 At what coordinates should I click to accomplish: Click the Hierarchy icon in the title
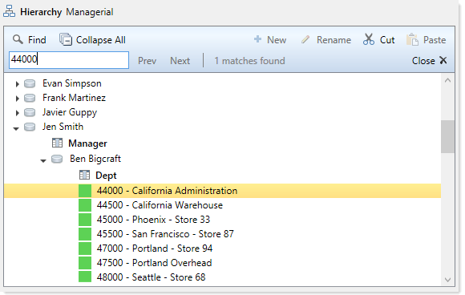(9, 11)
